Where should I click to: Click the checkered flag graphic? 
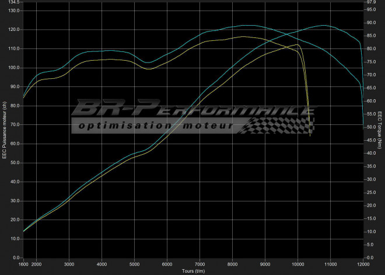point(279,125)
